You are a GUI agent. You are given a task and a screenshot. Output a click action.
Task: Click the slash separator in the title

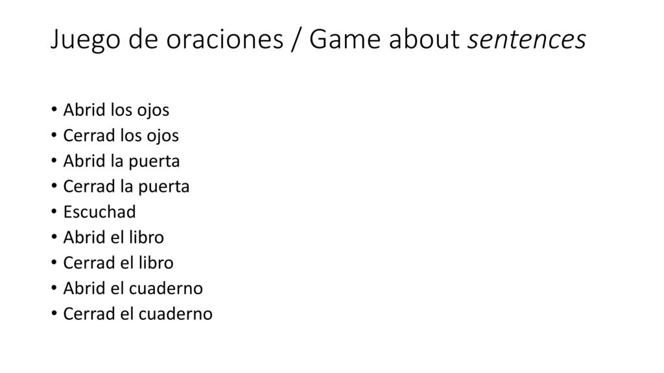point(295,40)
